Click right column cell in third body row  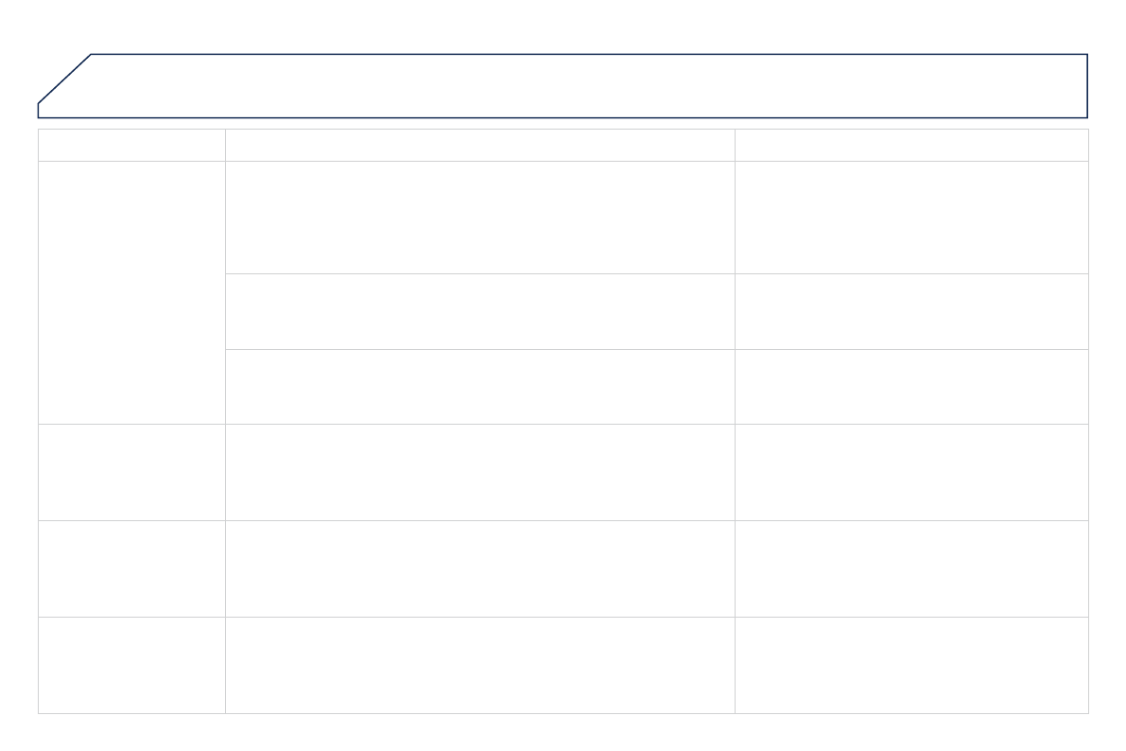click(911, 386)
